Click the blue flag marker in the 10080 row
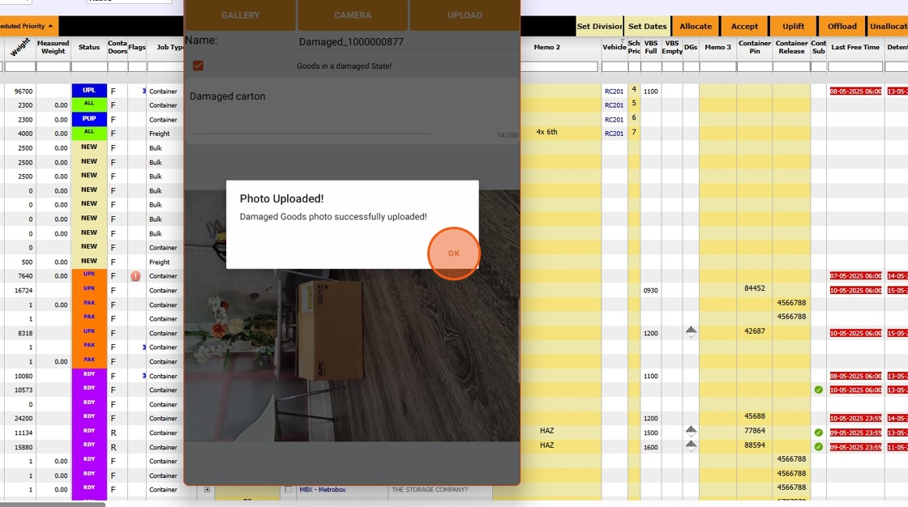 143,376
